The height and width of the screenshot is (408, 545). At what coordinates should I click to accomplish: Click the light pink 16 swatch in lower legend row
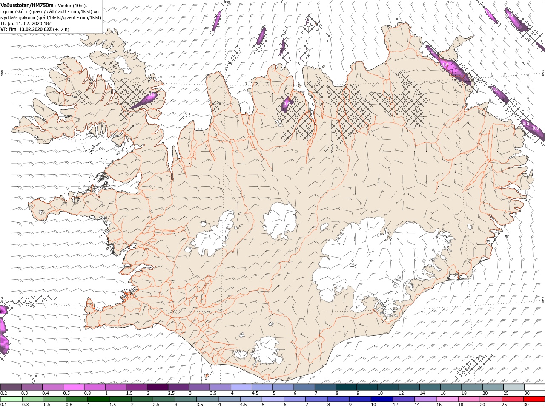447,399
